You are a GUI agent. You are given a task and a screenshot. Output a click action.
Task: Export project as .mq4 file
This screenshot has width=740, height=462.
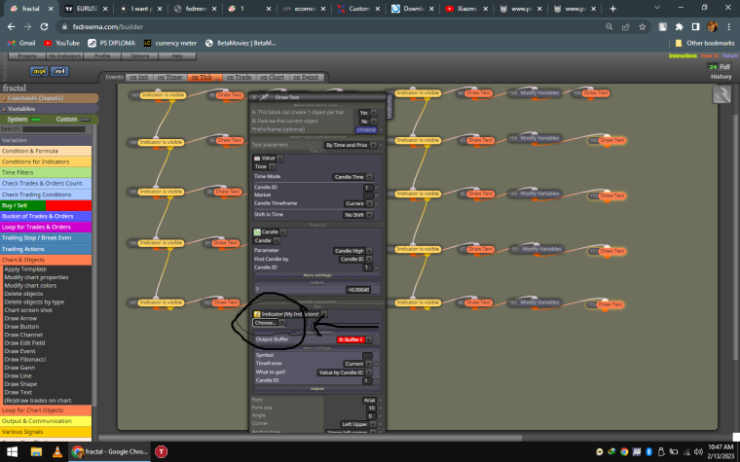click(x=39, y=71)
